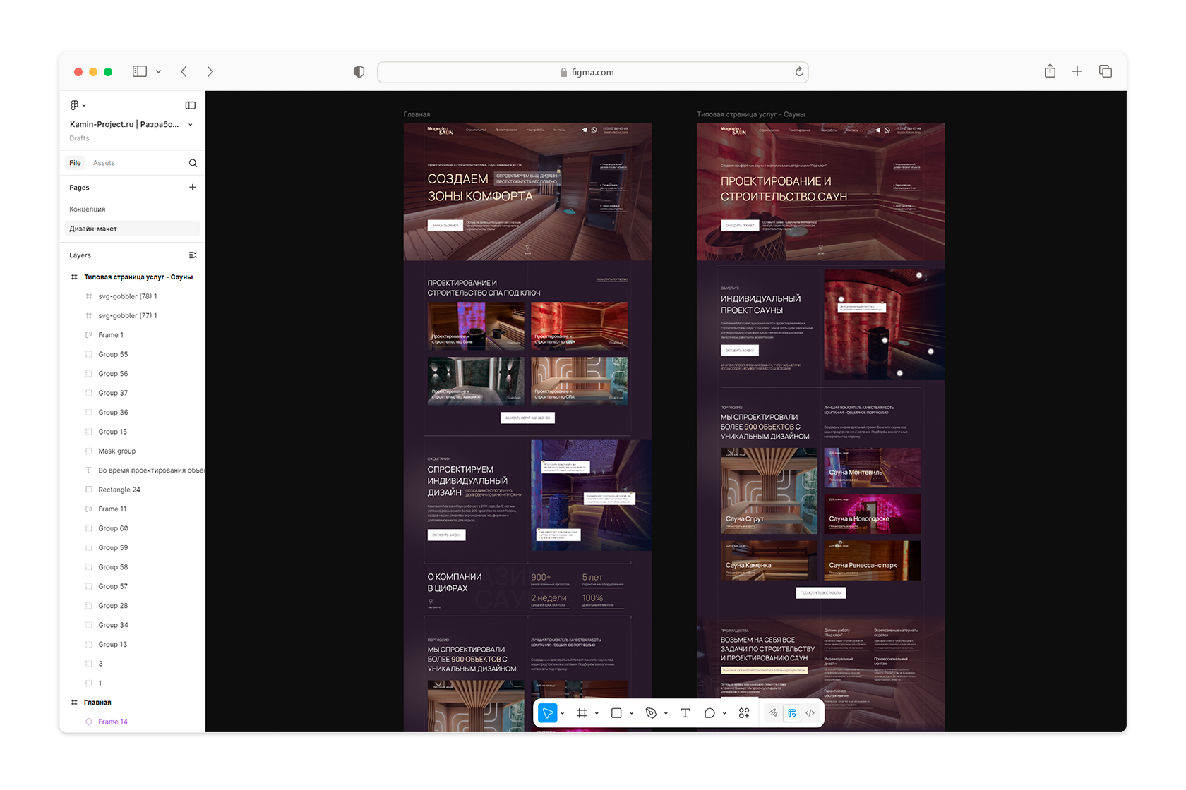Viewport: 1186px width, 790px height.
Task: Open Safari tab group dropdown chevron
Action: point(158,71)
